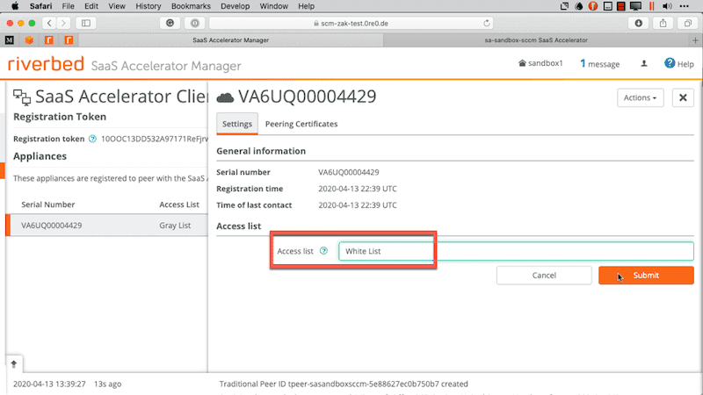Switch to SaaS Accelerator Manager browser tab

[x=231, y=40]
